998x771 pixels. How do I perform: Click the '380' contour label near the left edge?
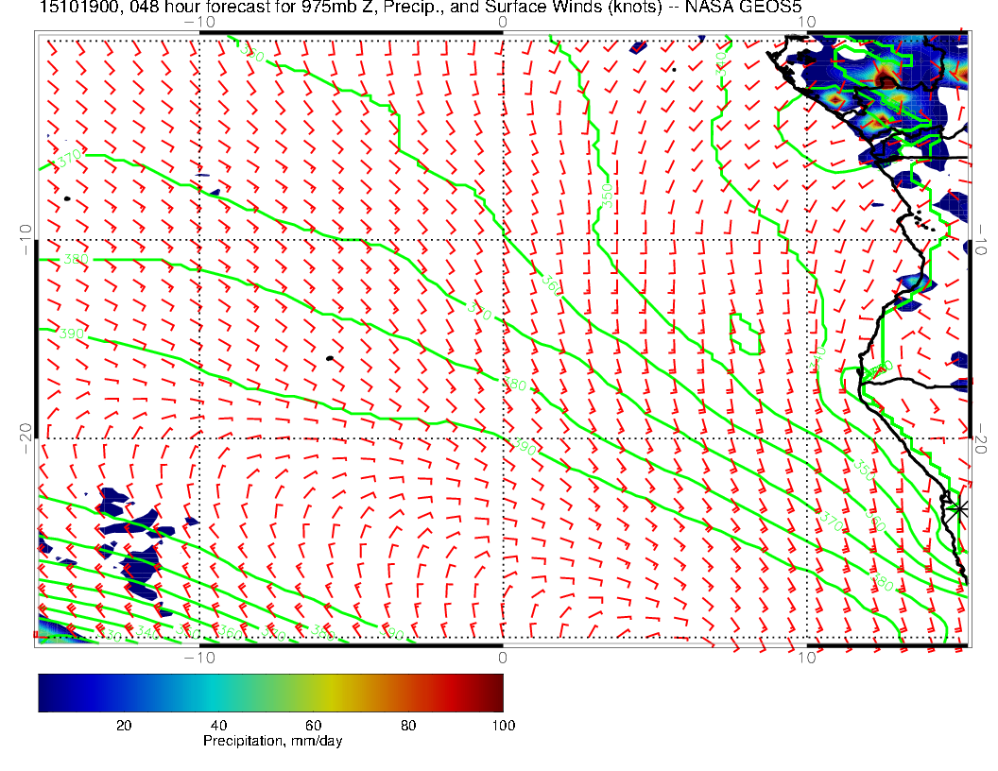pos(76,260)
